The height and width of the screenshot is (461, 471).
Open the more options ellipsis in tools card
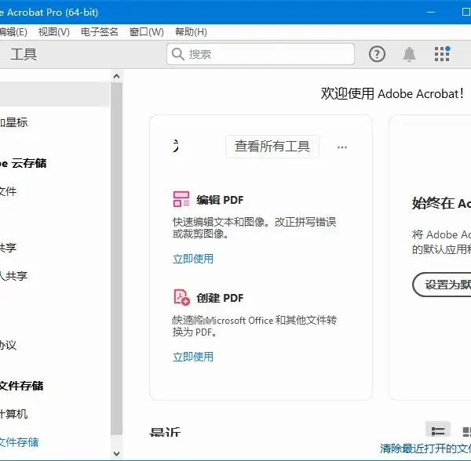342,147
